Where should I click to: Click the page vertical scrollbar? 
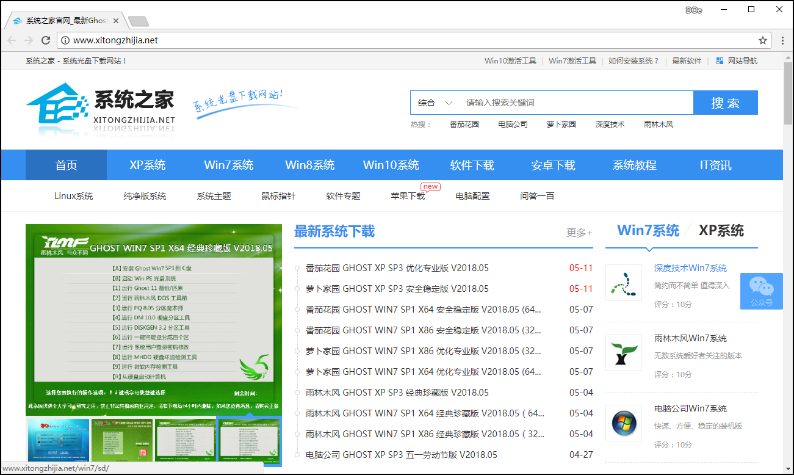click(788, 98)
